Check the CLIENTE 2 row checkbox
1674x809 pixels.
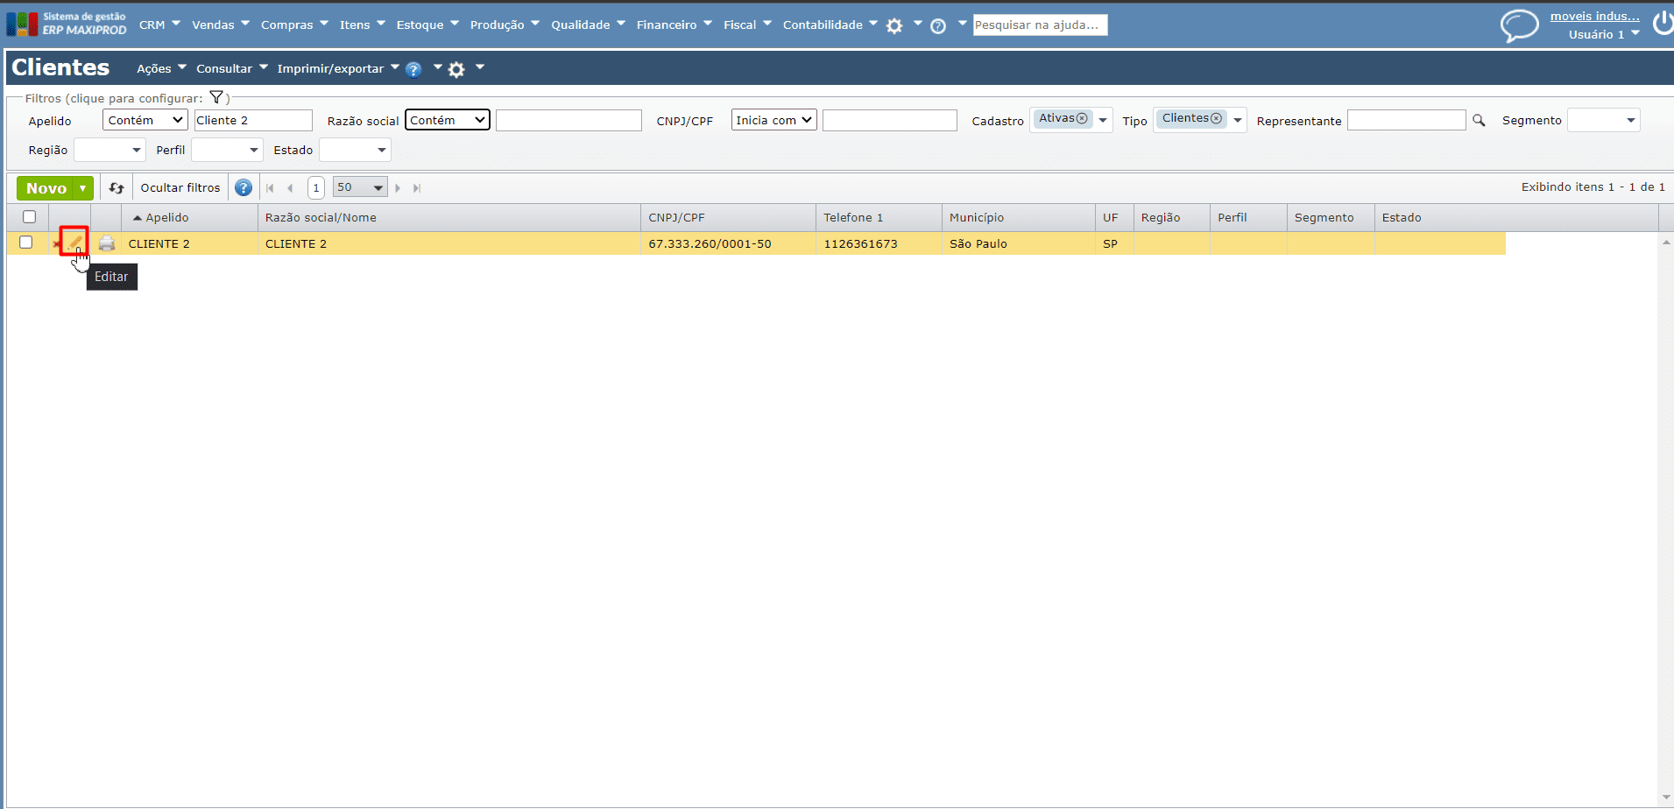coord(26,243)
